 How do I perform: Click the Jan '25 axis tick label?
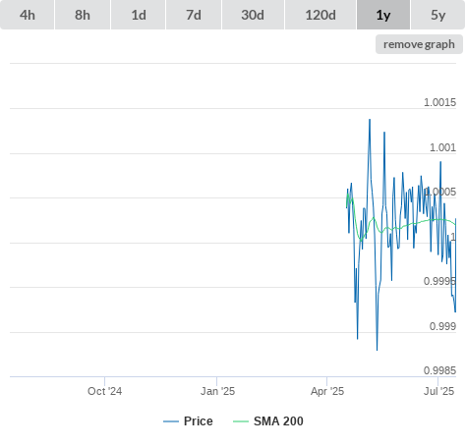click(x=217, y=391)
